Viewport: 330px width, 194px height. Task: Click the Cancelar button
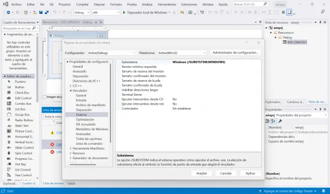pyautogui.click(x=226, y=173)
